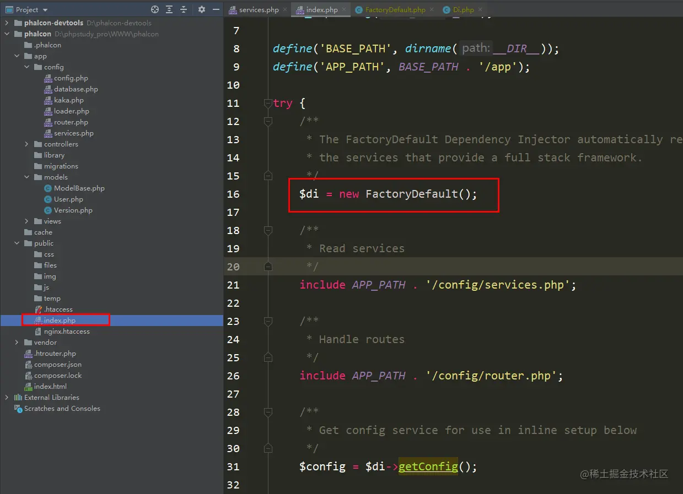Expand the controllers folder

pos(27,144)
